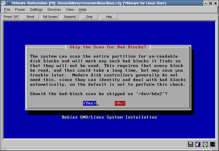Show the View menu

pos(70,10)
